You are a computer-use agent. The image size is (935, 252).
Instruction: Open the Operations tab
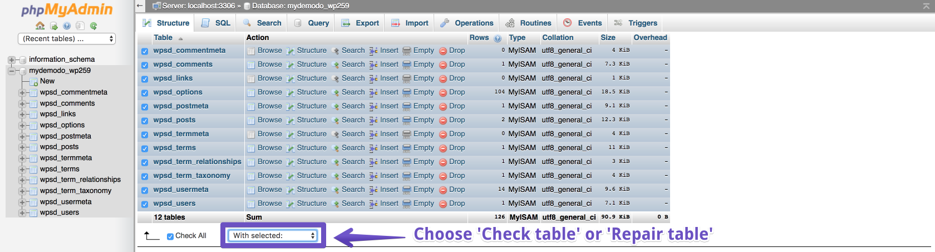tap(467, 23)
